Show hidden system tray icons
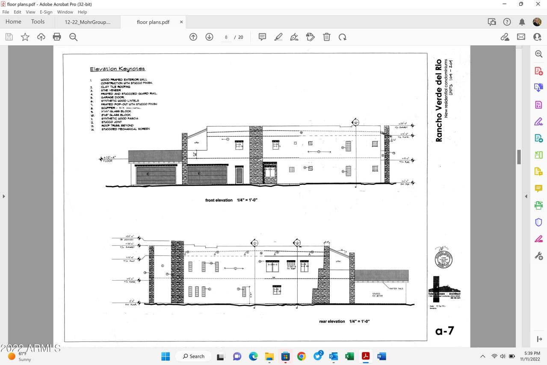The height and width of the screenshot is (365, 547). point(483,356)
